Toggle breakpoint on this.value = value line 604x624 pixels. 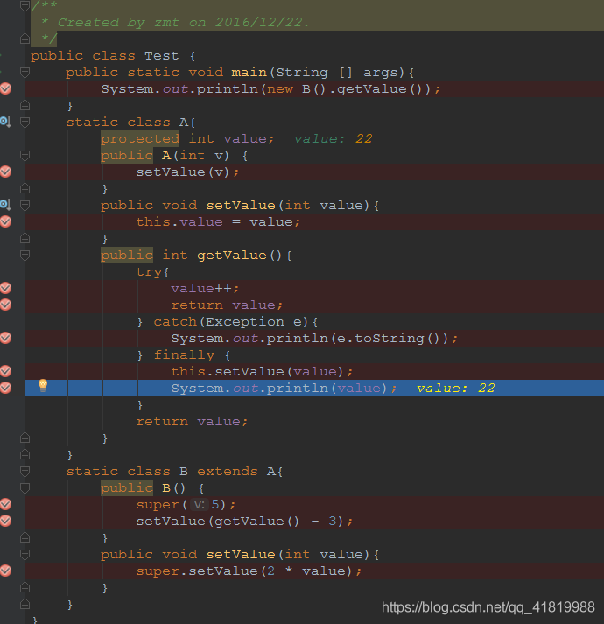[5, 221]
